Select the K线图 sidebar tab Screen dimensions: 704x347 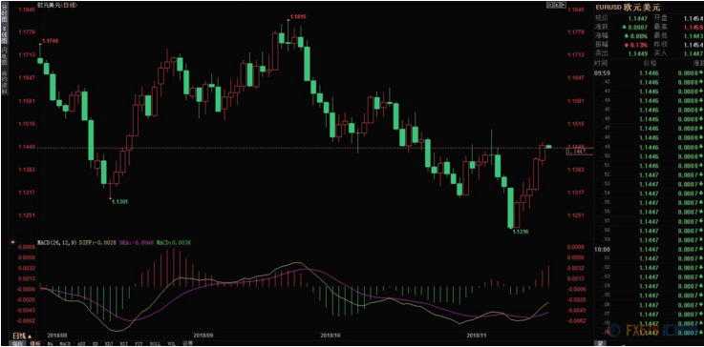point(4,34)
